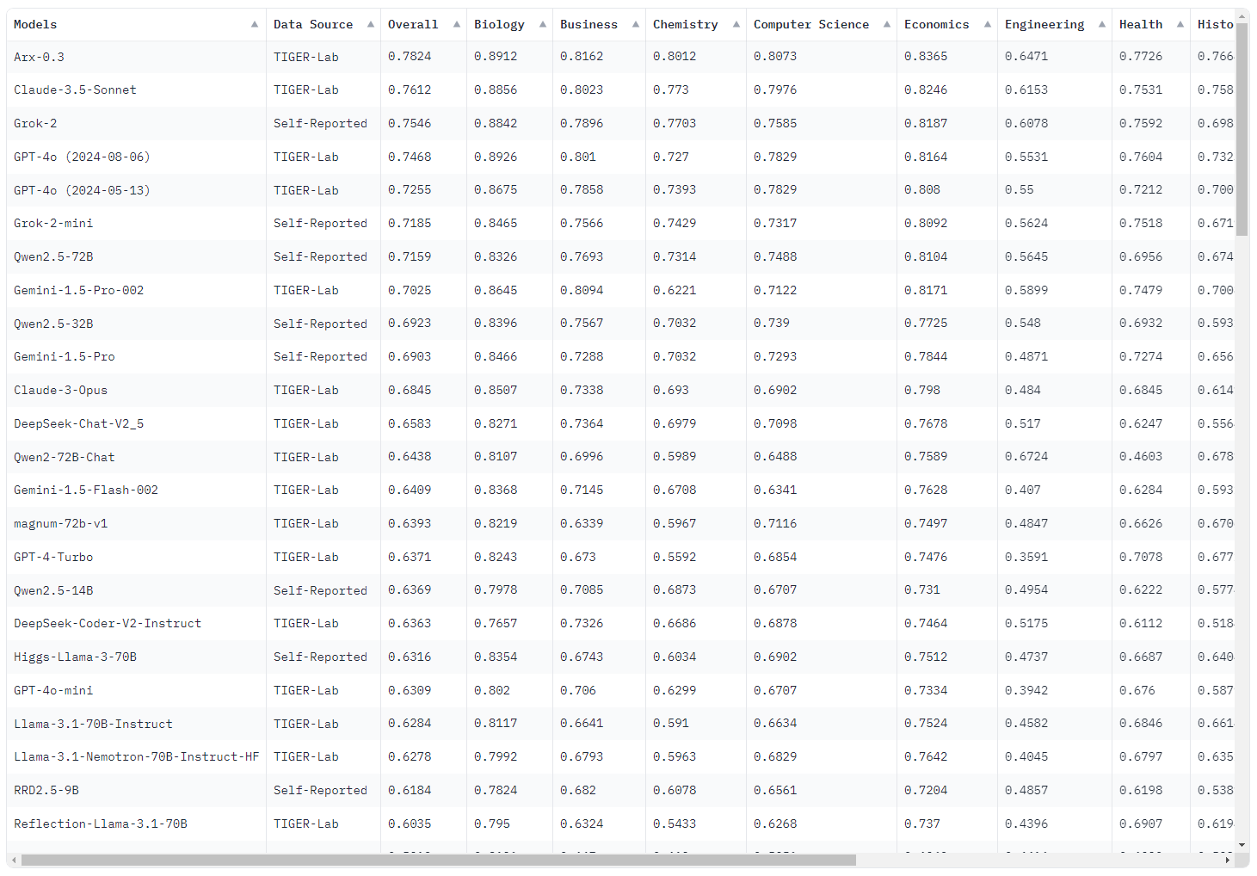The height and width of the screenshot is (876, 1257).
Task: Select the GPT-4o (2024-08-06) cell
Action: coord(136,157)
